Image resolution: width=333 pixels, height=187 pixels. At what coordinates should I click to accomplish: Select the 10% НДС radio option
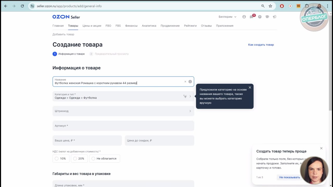click(x=61, y=158)
